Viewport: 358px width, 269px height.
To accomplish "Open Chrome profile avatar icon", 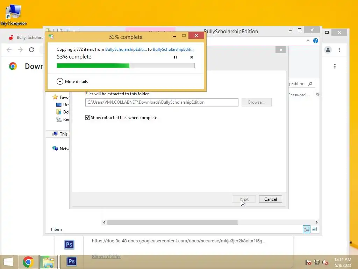I will [328, 50].
